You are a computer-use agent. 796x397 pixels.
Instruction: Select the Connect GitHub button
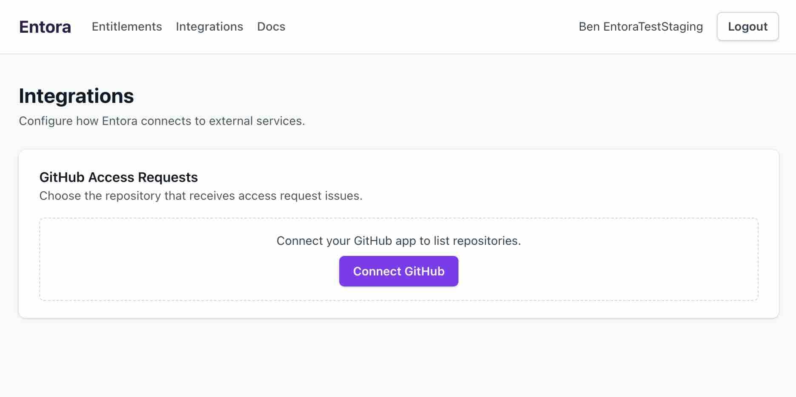click(398, 271)
